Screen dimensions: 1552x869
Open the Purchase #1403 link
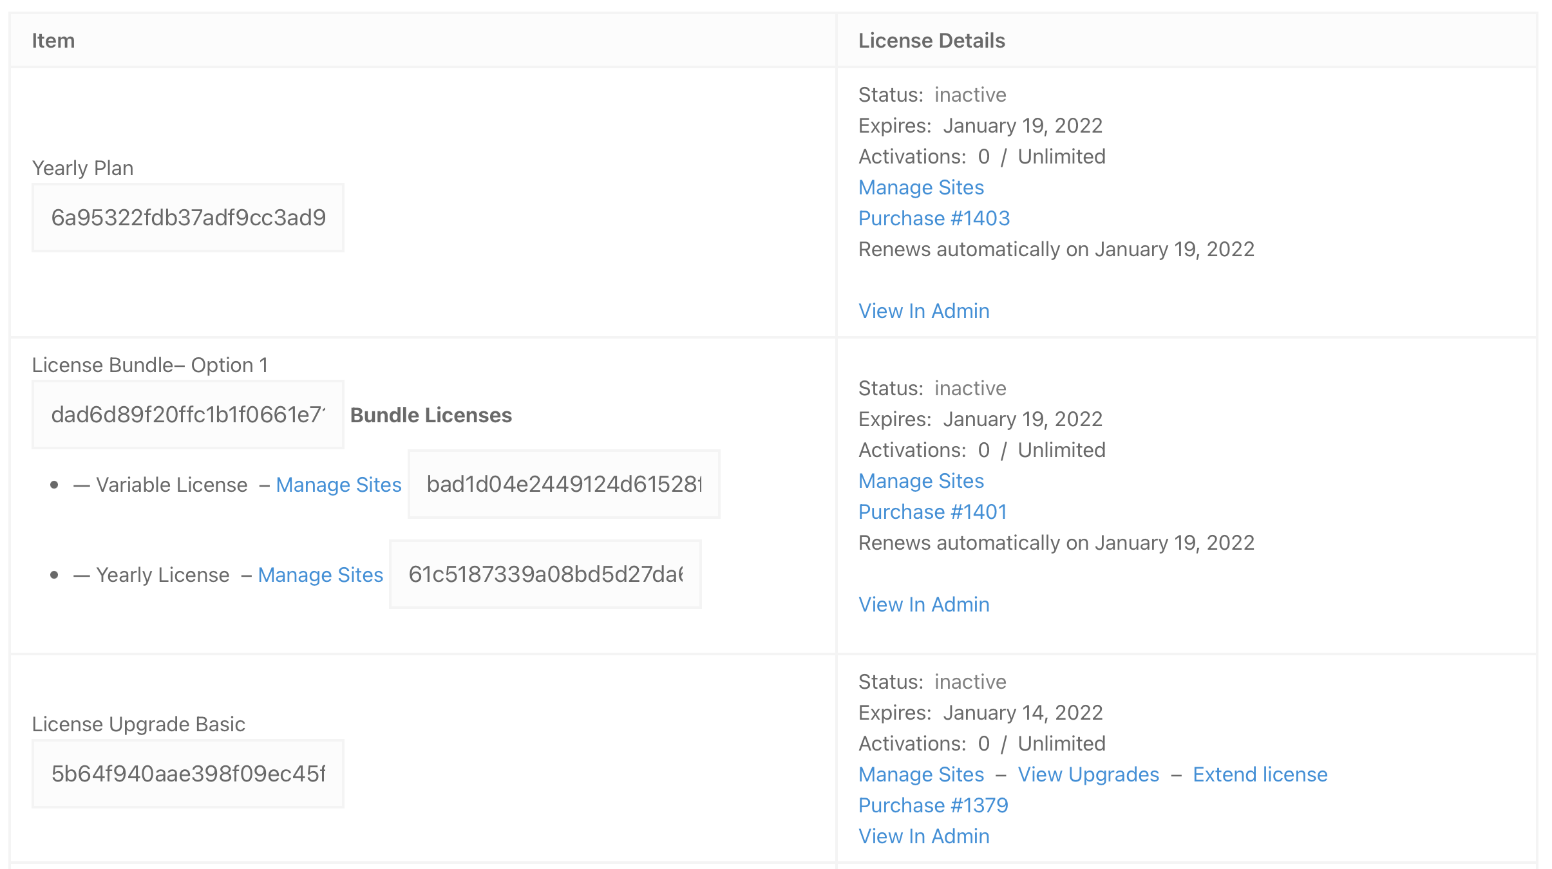click(x=934, y=218)
